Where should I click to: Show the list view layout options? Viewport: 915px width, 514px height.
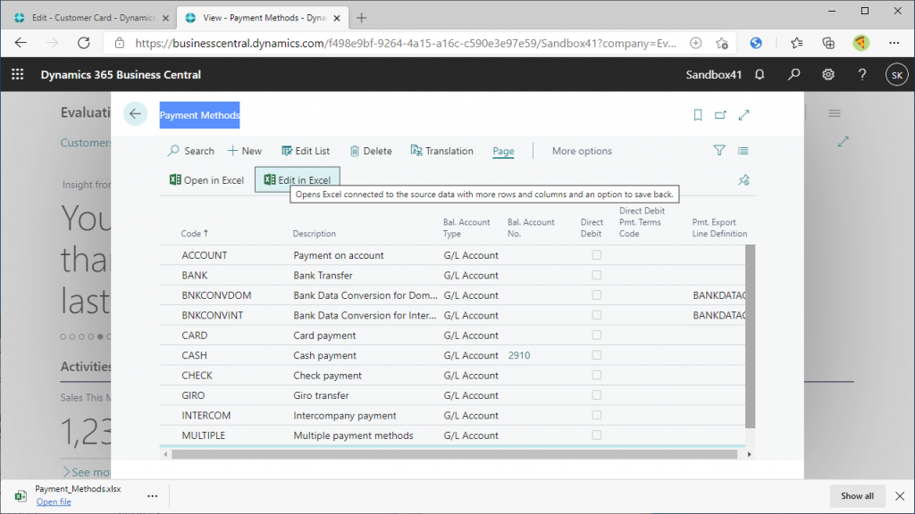743,150
